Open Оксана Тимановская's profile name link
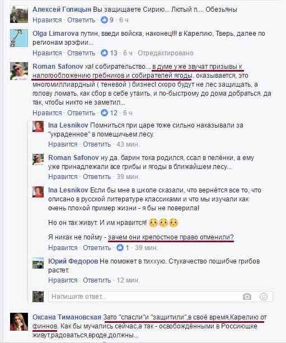The image size is (286, 343). tap(67, 317)
